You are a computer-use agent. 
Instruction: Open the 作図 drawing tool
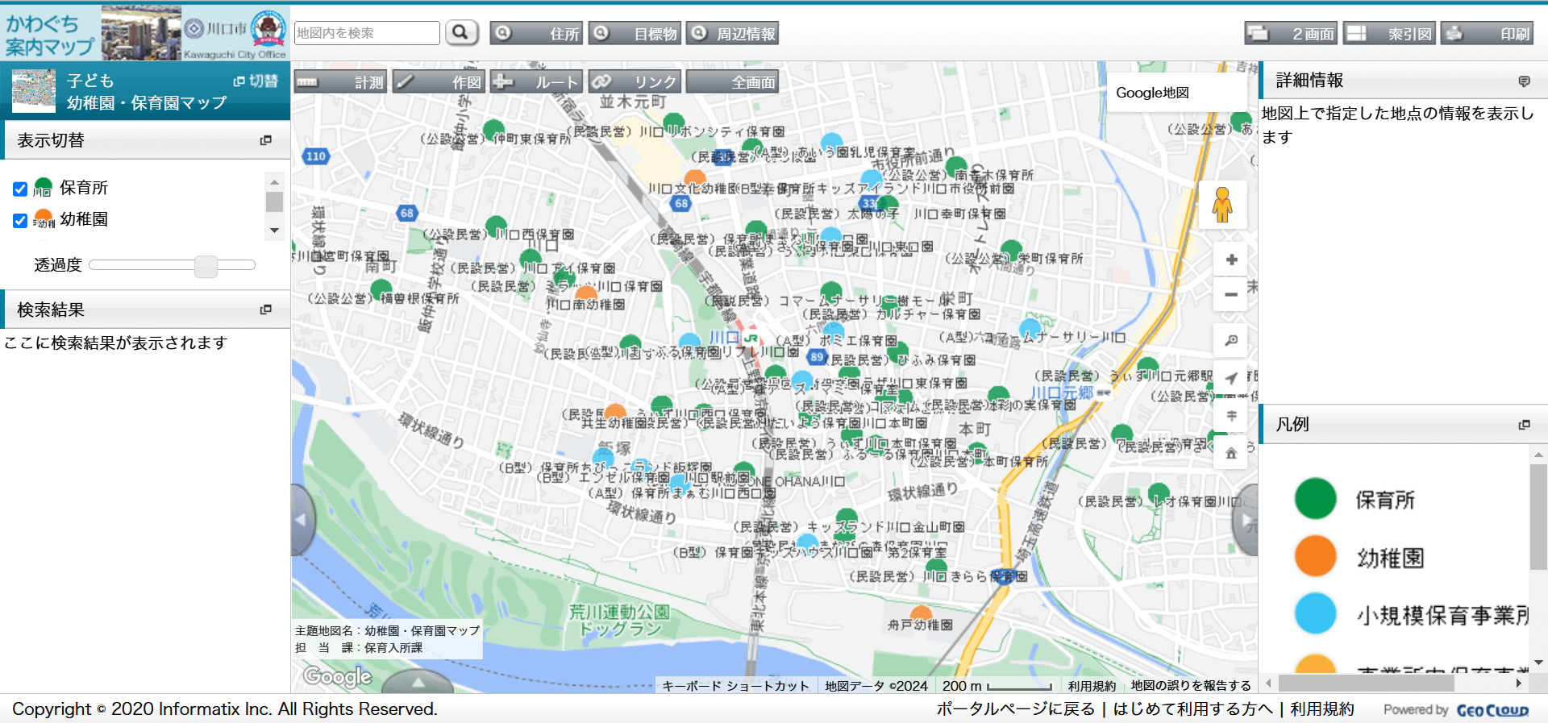point(439,82)
